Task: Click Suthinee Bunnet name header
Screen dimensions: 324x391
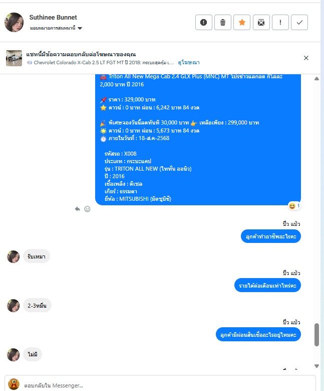Action: coord(53,18)
